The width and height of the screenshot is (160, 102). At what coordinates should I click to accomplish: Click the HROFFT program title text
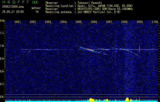coord(16,2)
